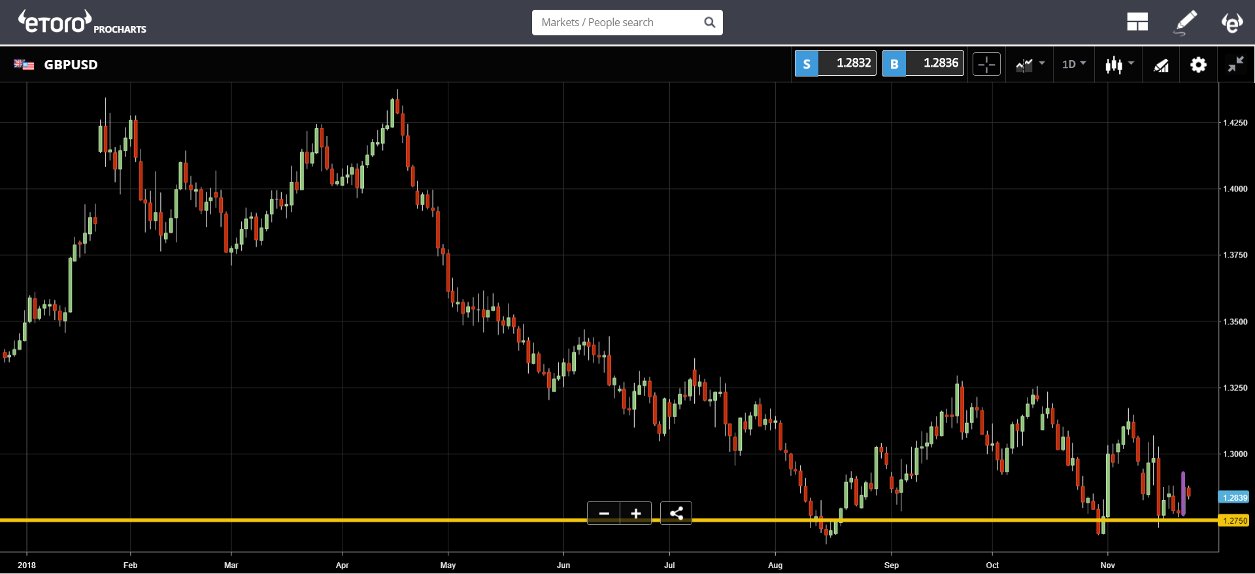Click the Sell button at 1.2832
1255x574 pixels.
click(x=835, y=63)
